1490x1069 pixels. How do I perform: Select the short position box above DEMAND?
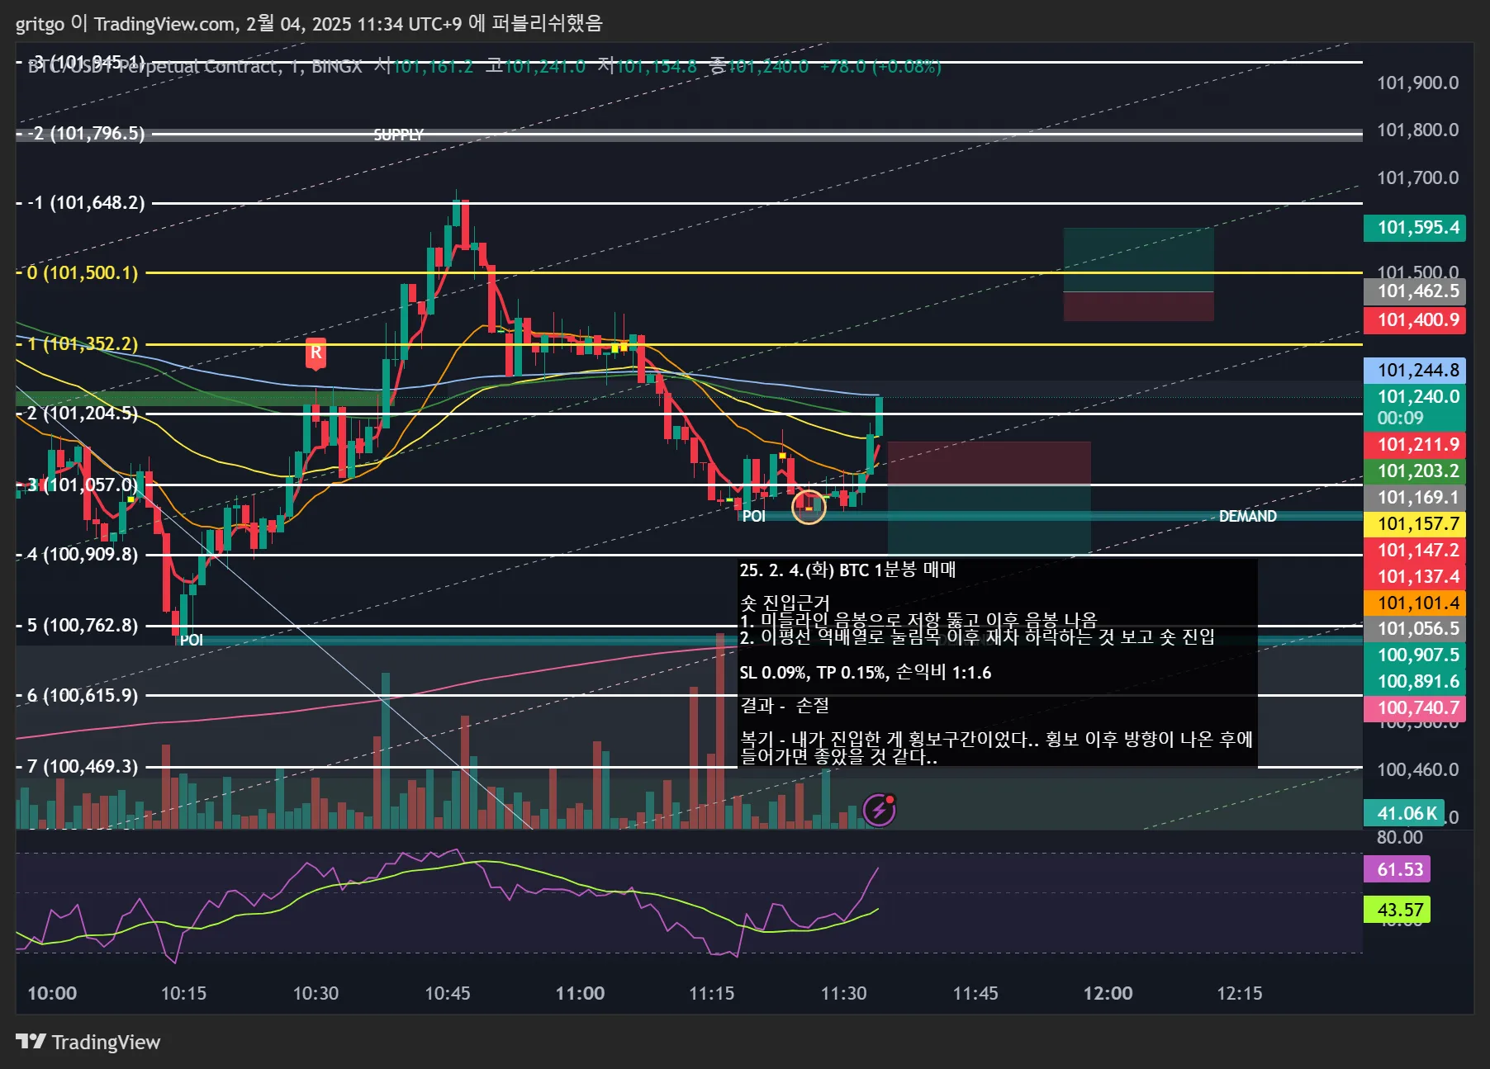coord(989,497)
